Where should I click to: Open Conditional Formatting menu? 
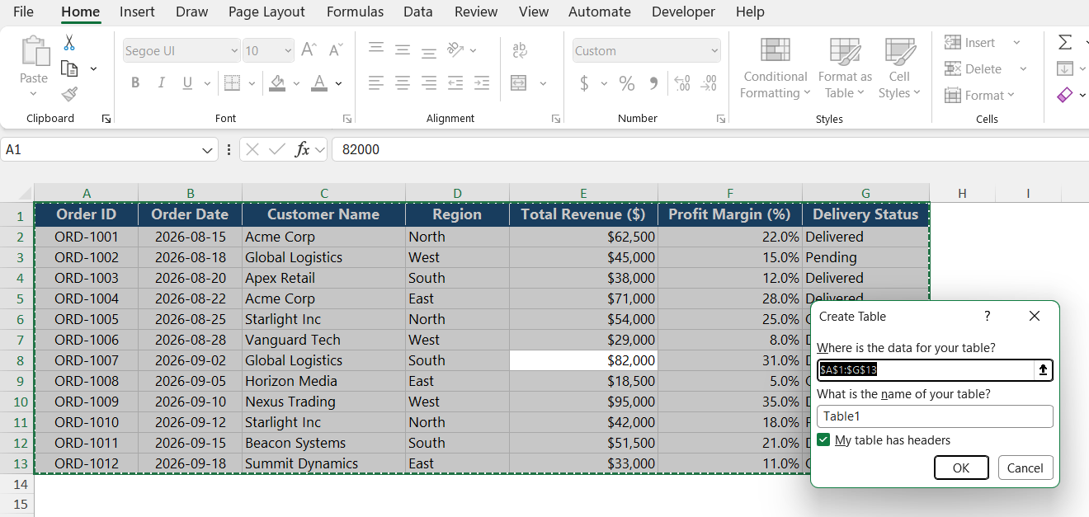(775, 68)
